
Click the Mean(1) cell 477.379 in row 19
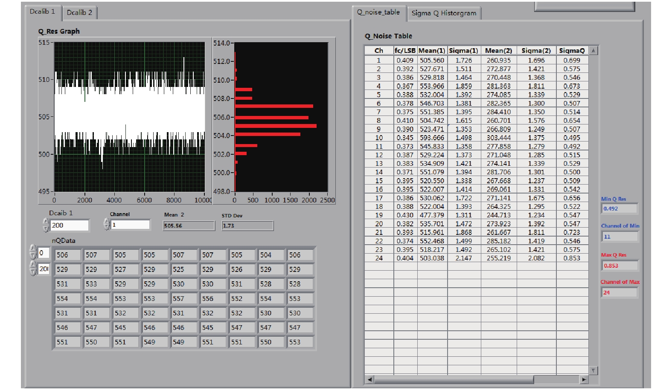[x=432, y=215]
